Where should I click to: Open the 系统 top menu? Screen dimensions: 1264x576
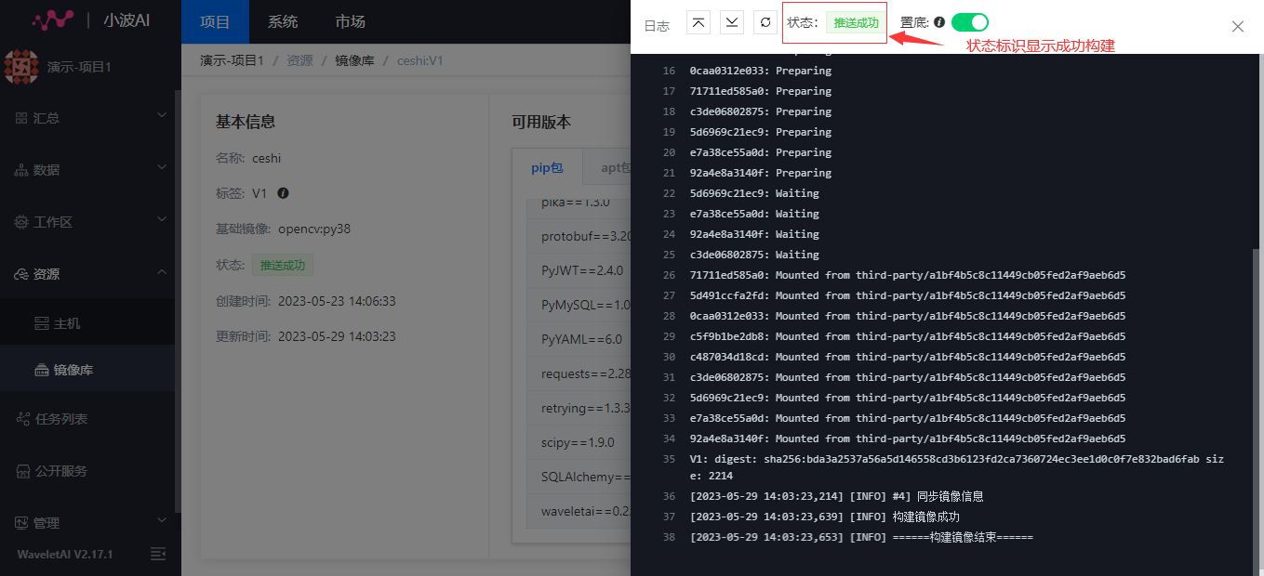[283, 21]
